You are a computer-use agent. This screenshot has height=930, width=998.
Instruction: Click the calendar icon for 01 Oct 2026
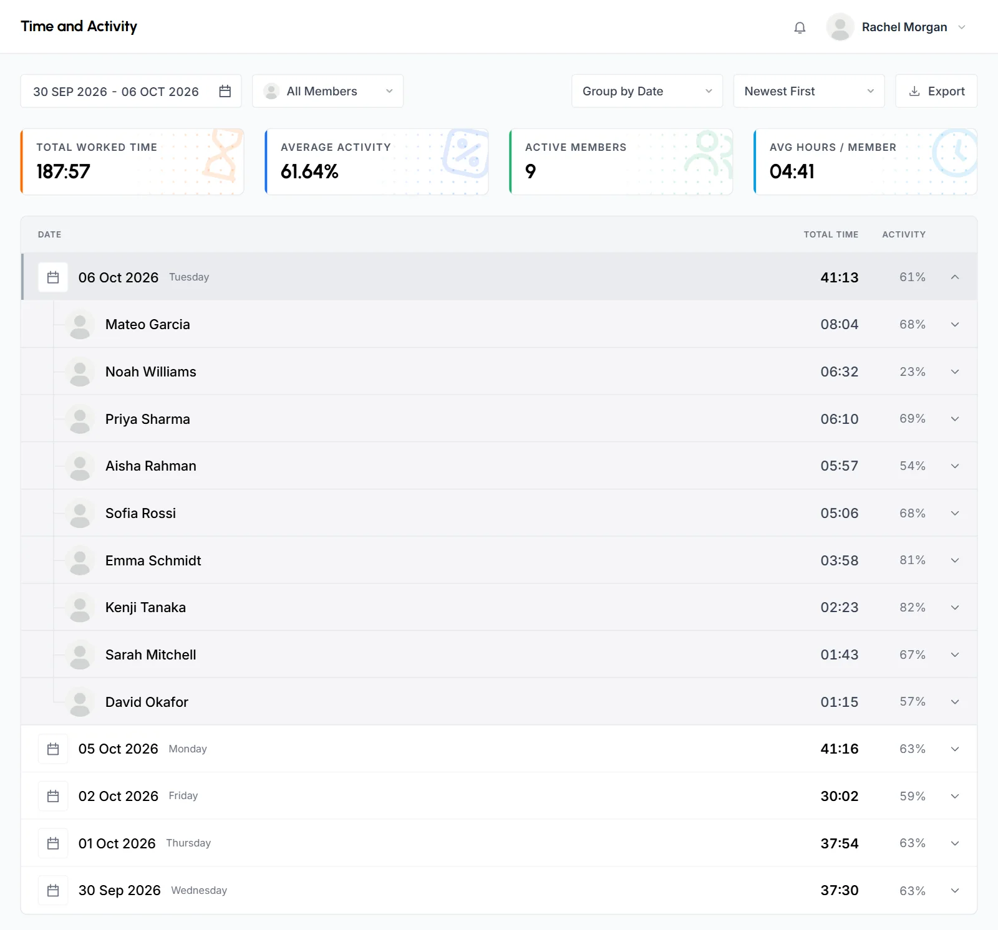pyautogui.click(x=53, y=843)
